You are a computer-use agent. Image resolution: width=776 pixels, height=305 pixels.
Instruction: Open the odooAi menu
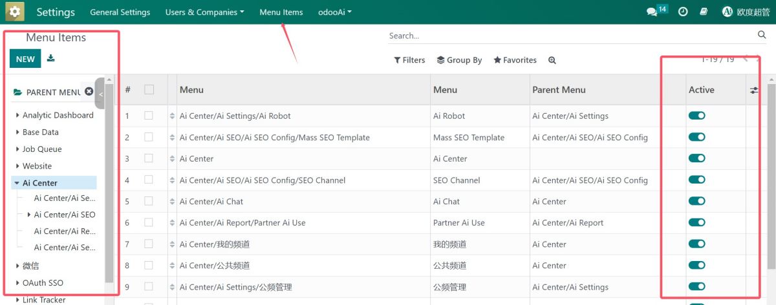334,12
